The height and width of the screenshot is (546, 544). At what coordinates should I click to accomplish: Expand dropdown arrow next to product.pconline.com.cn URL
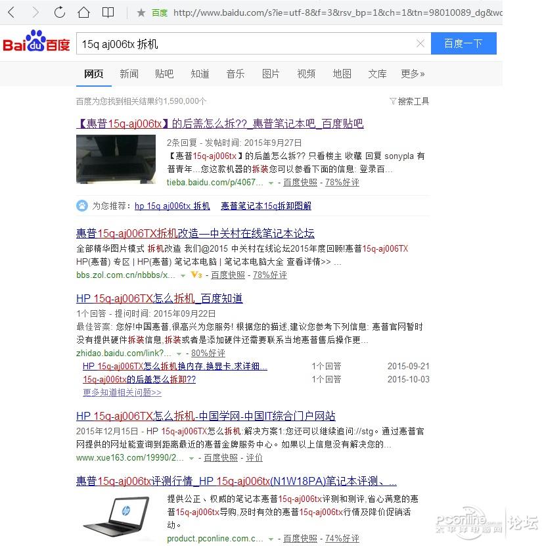point(271,539)
